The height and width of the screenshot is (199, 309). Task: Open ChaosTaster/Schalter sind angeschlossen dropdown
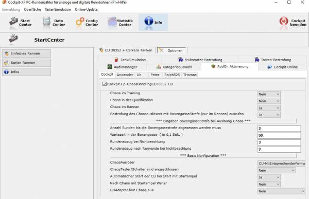pos(276,170)
